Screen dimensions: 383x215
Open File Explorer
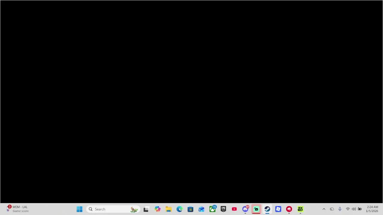(168, 209)
